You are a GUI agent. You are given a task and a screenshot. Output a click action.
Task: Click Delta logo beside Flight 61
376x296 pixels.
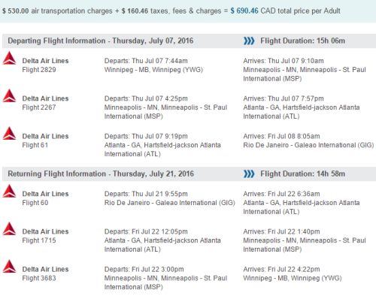tap(9, 133)
